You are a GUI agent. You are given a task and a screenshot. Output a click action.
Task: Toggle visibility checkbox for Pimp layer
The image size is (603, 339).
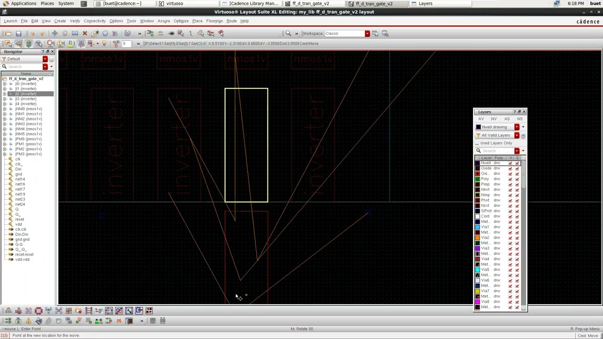(x=510, y=184)
